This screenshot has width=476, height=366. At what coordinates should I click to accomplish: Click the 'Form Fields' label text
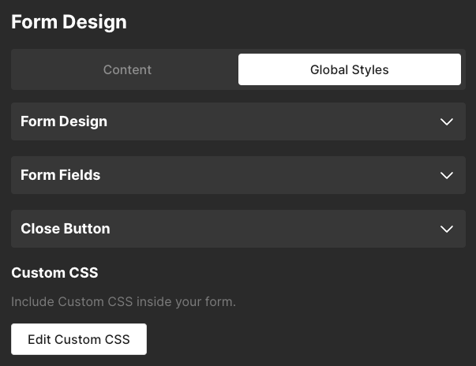click(61, 175)
